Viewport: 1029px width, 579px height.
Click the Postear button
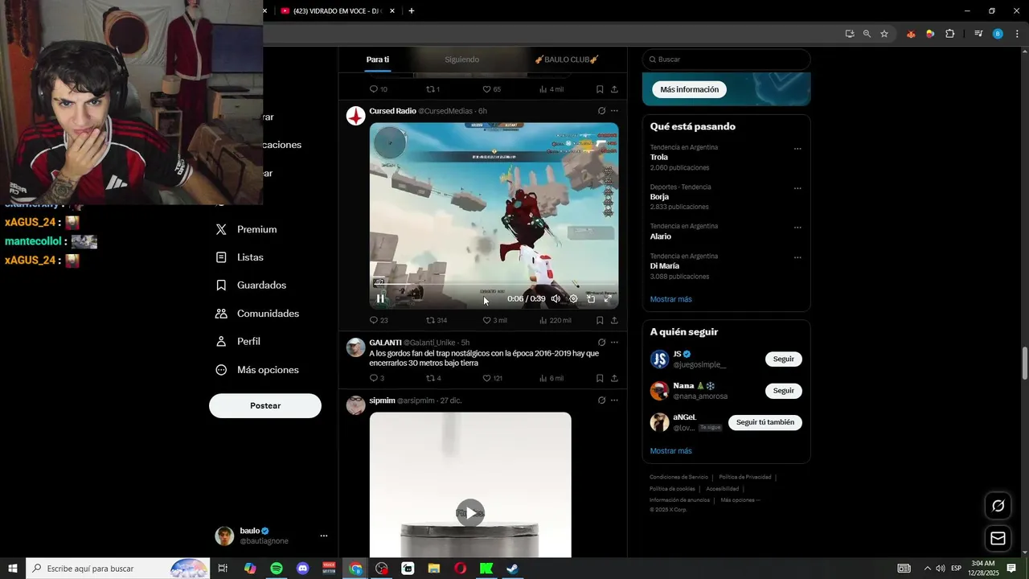coord(265,406)
